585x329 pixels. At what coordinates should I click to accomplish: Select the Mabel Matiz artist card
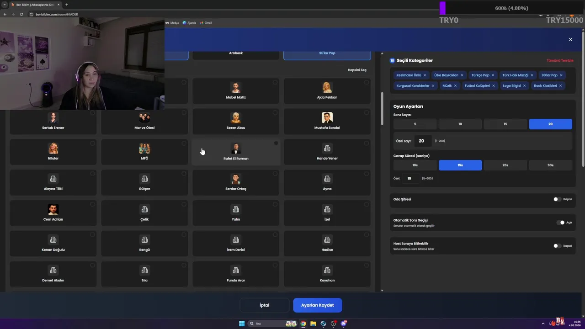pyautogui.click(x=236, y=90)
